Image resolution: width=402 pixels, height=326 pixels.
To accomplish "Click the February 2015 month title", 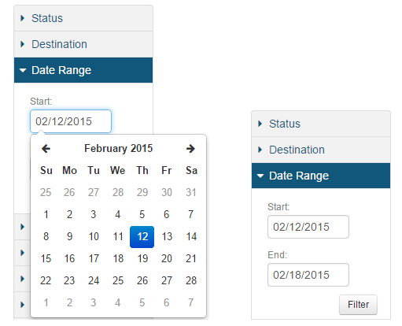I will 118,149.
